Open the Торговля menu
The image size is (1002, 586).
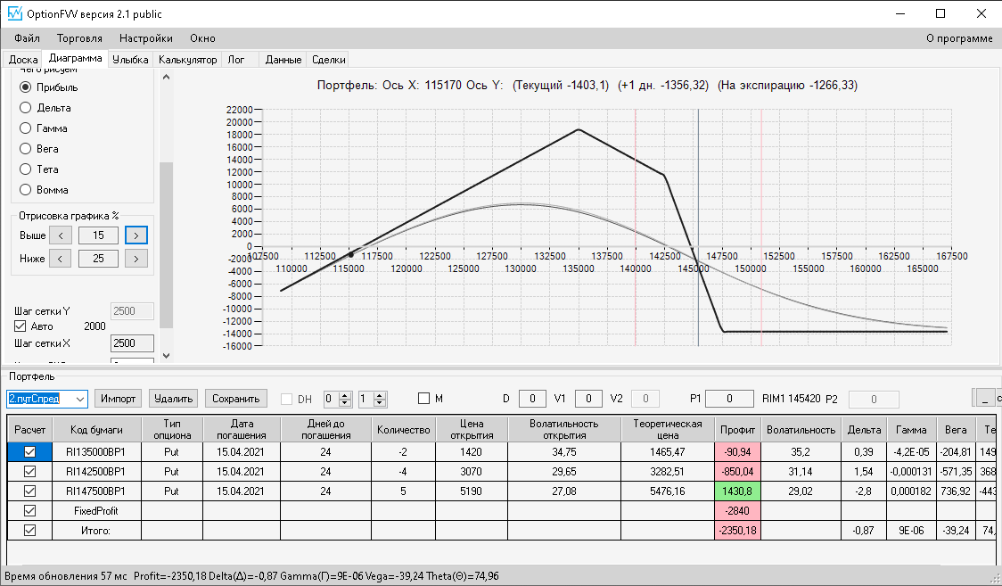(x=79, y=38)
